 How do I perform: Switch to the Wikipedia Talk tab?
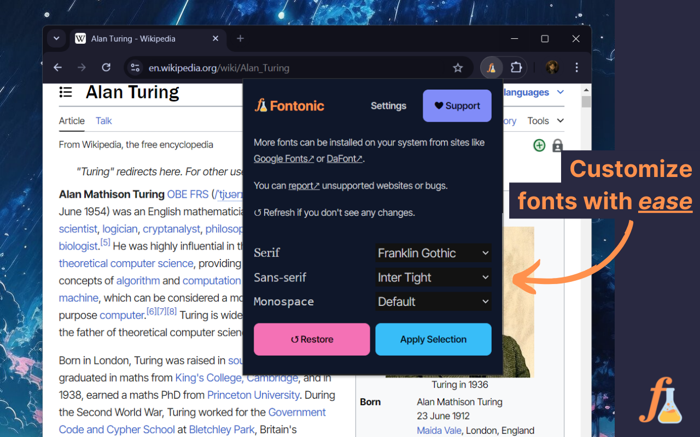coord(104,121)
